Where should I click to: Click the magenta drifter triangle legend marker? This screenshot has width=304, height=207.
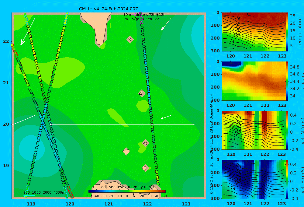134,14
